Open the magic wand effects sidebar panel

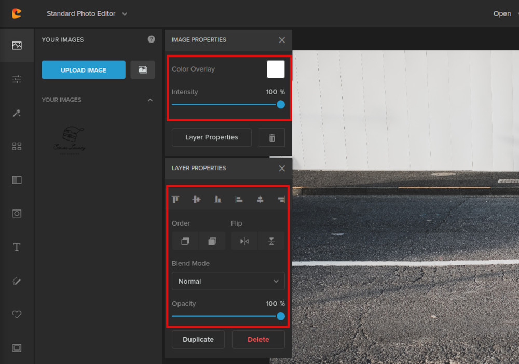tap(17, 113)
